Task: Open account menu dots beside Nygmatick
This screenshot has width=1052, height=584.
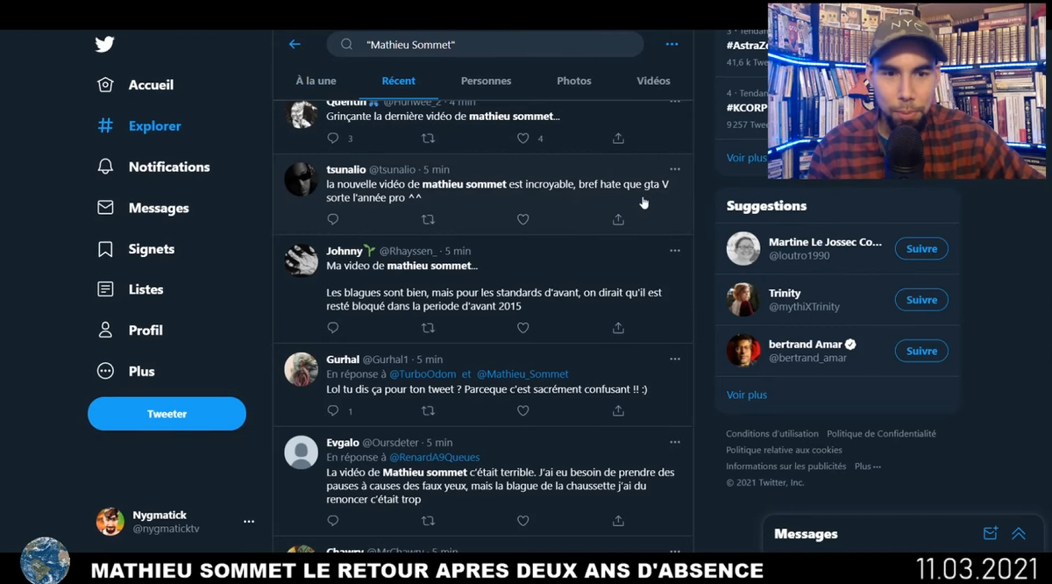Action: (249, 522)
